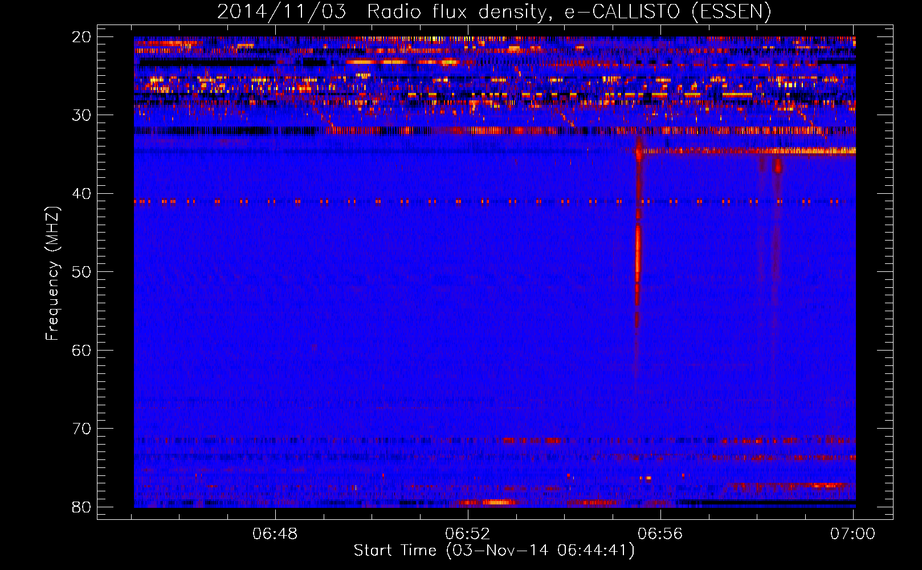Click the 70 frequency tick label

coord(82,429)
